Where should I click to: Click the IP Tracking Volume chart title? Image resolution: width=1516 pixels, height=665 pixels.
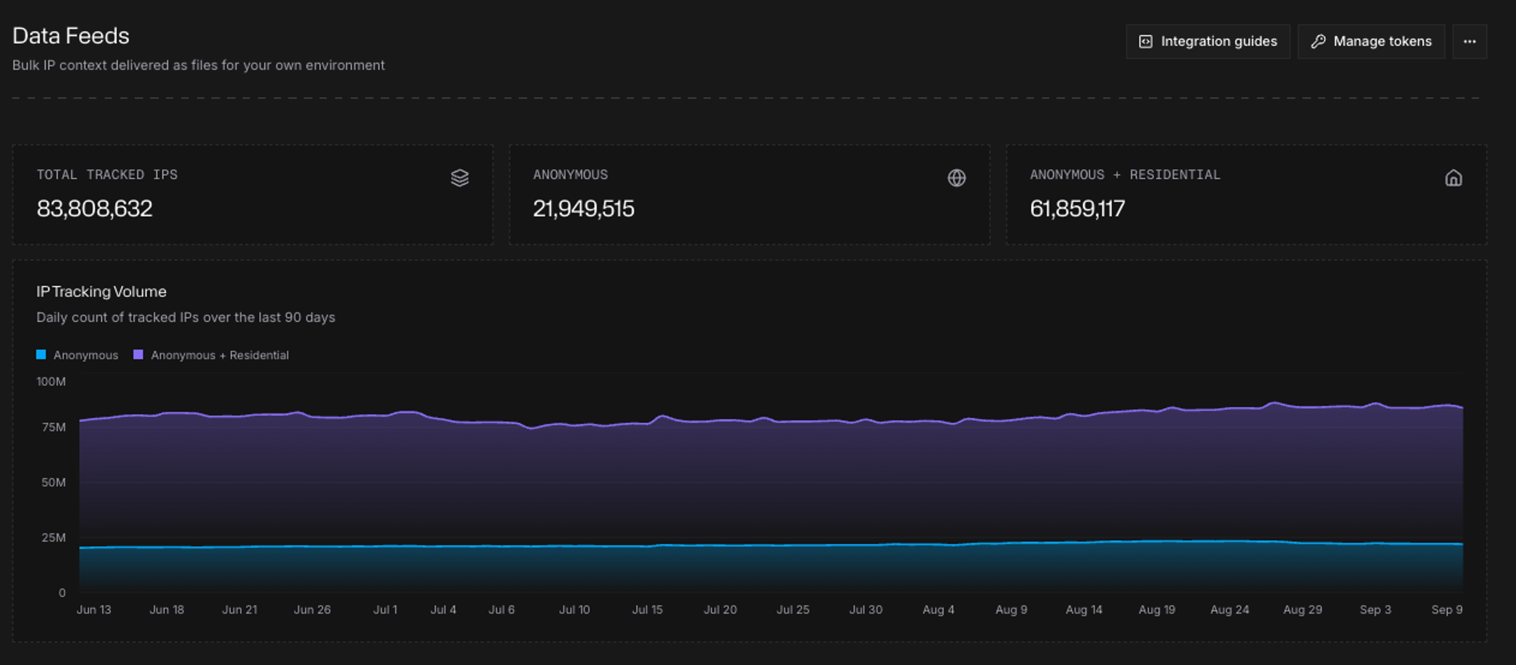101,291
